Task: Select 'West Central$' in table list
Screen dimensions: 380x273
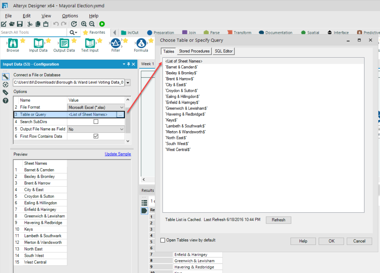Action: pos(178,150)
